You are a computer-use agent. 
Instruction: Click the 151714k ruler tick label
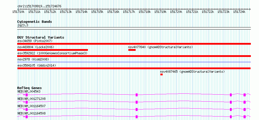(81, 12)
